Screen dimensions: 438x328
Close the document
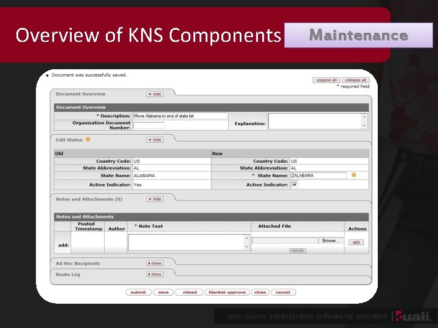pos(260,292)
